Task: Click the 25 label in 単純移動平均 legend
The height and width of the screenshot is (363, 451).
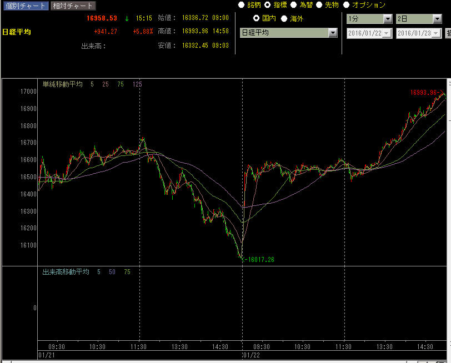Action: coord(106,84)
